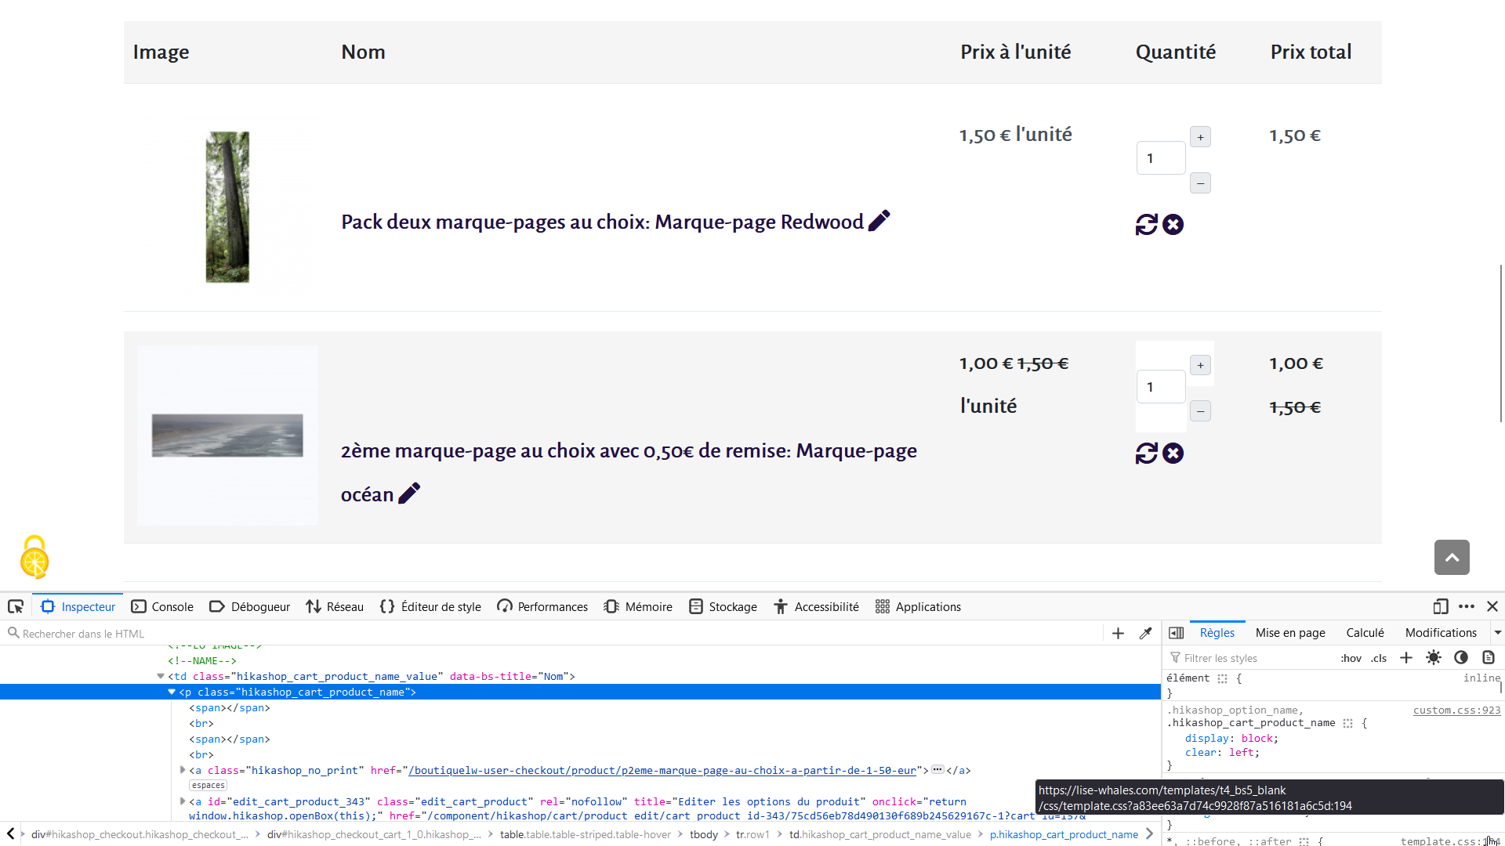Remove the océan bookmark with delete icon

pyautogui.click(x=1173, y=454)
